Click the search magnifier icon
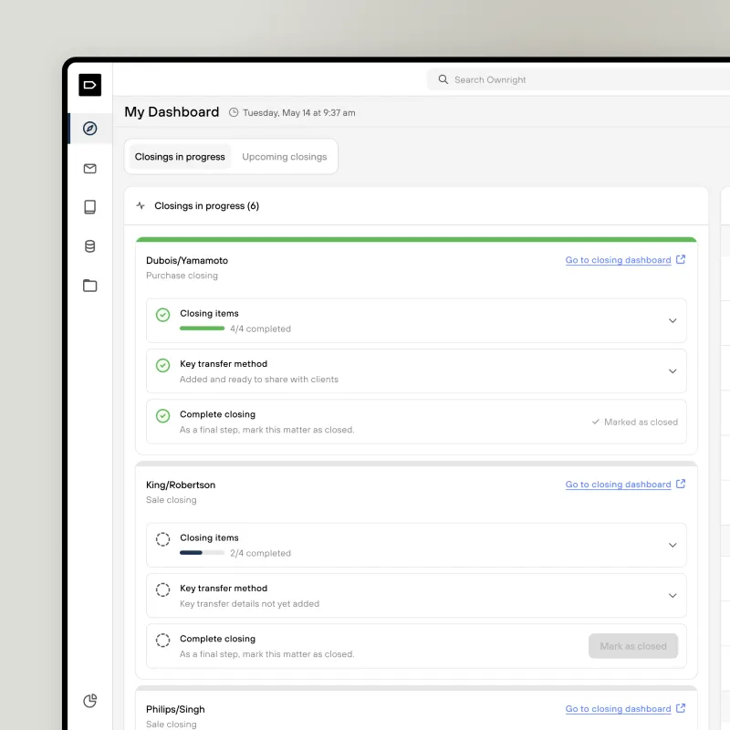 coord(443,79)
